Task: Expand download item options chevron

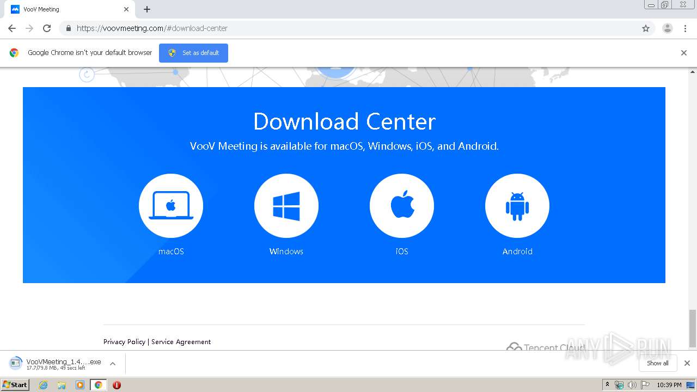Action: [113, 364]
